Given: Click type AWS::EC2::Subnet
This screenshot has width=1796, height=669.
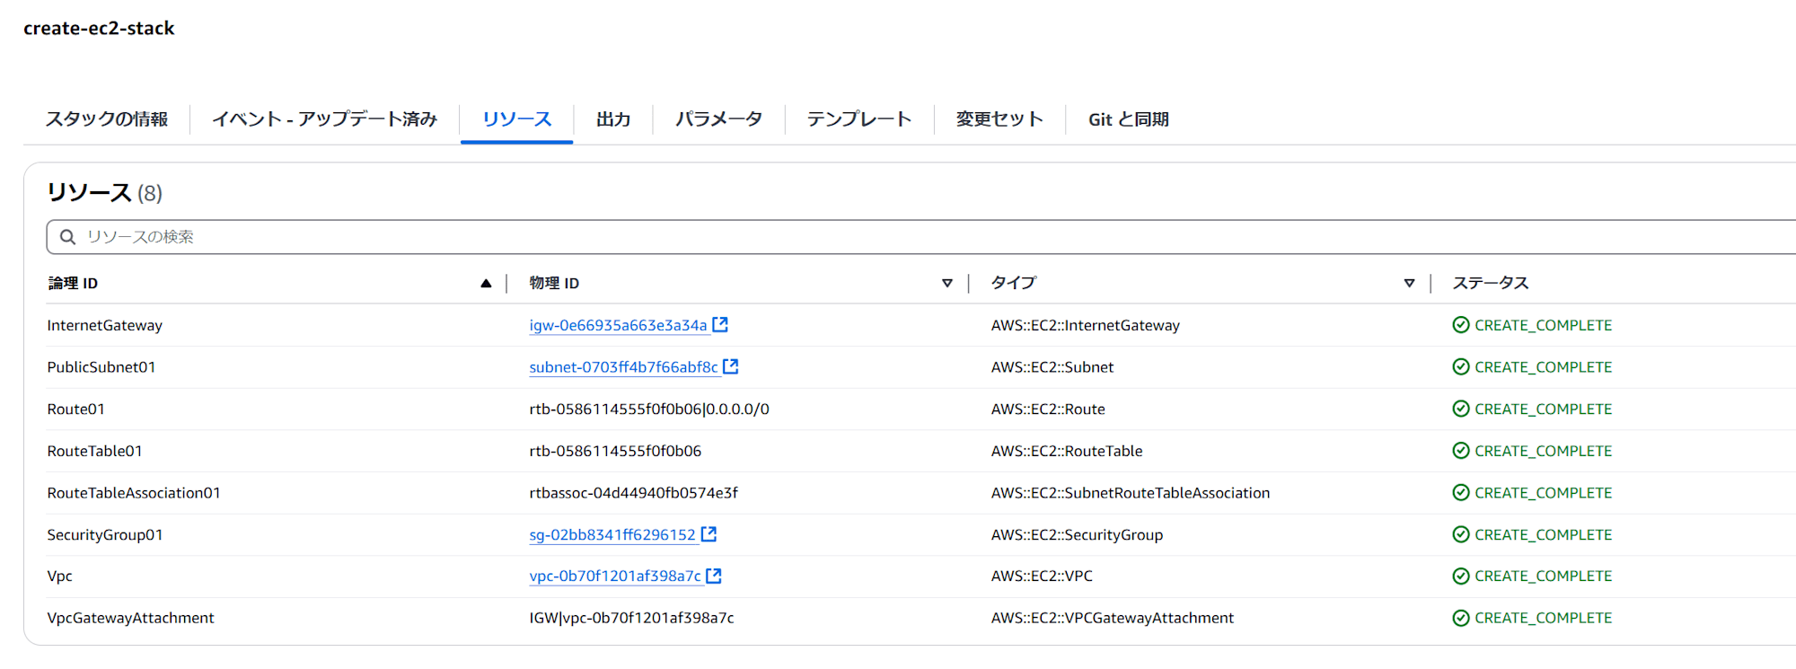Looking at the screenshot, I should [x=1052, y=366].
